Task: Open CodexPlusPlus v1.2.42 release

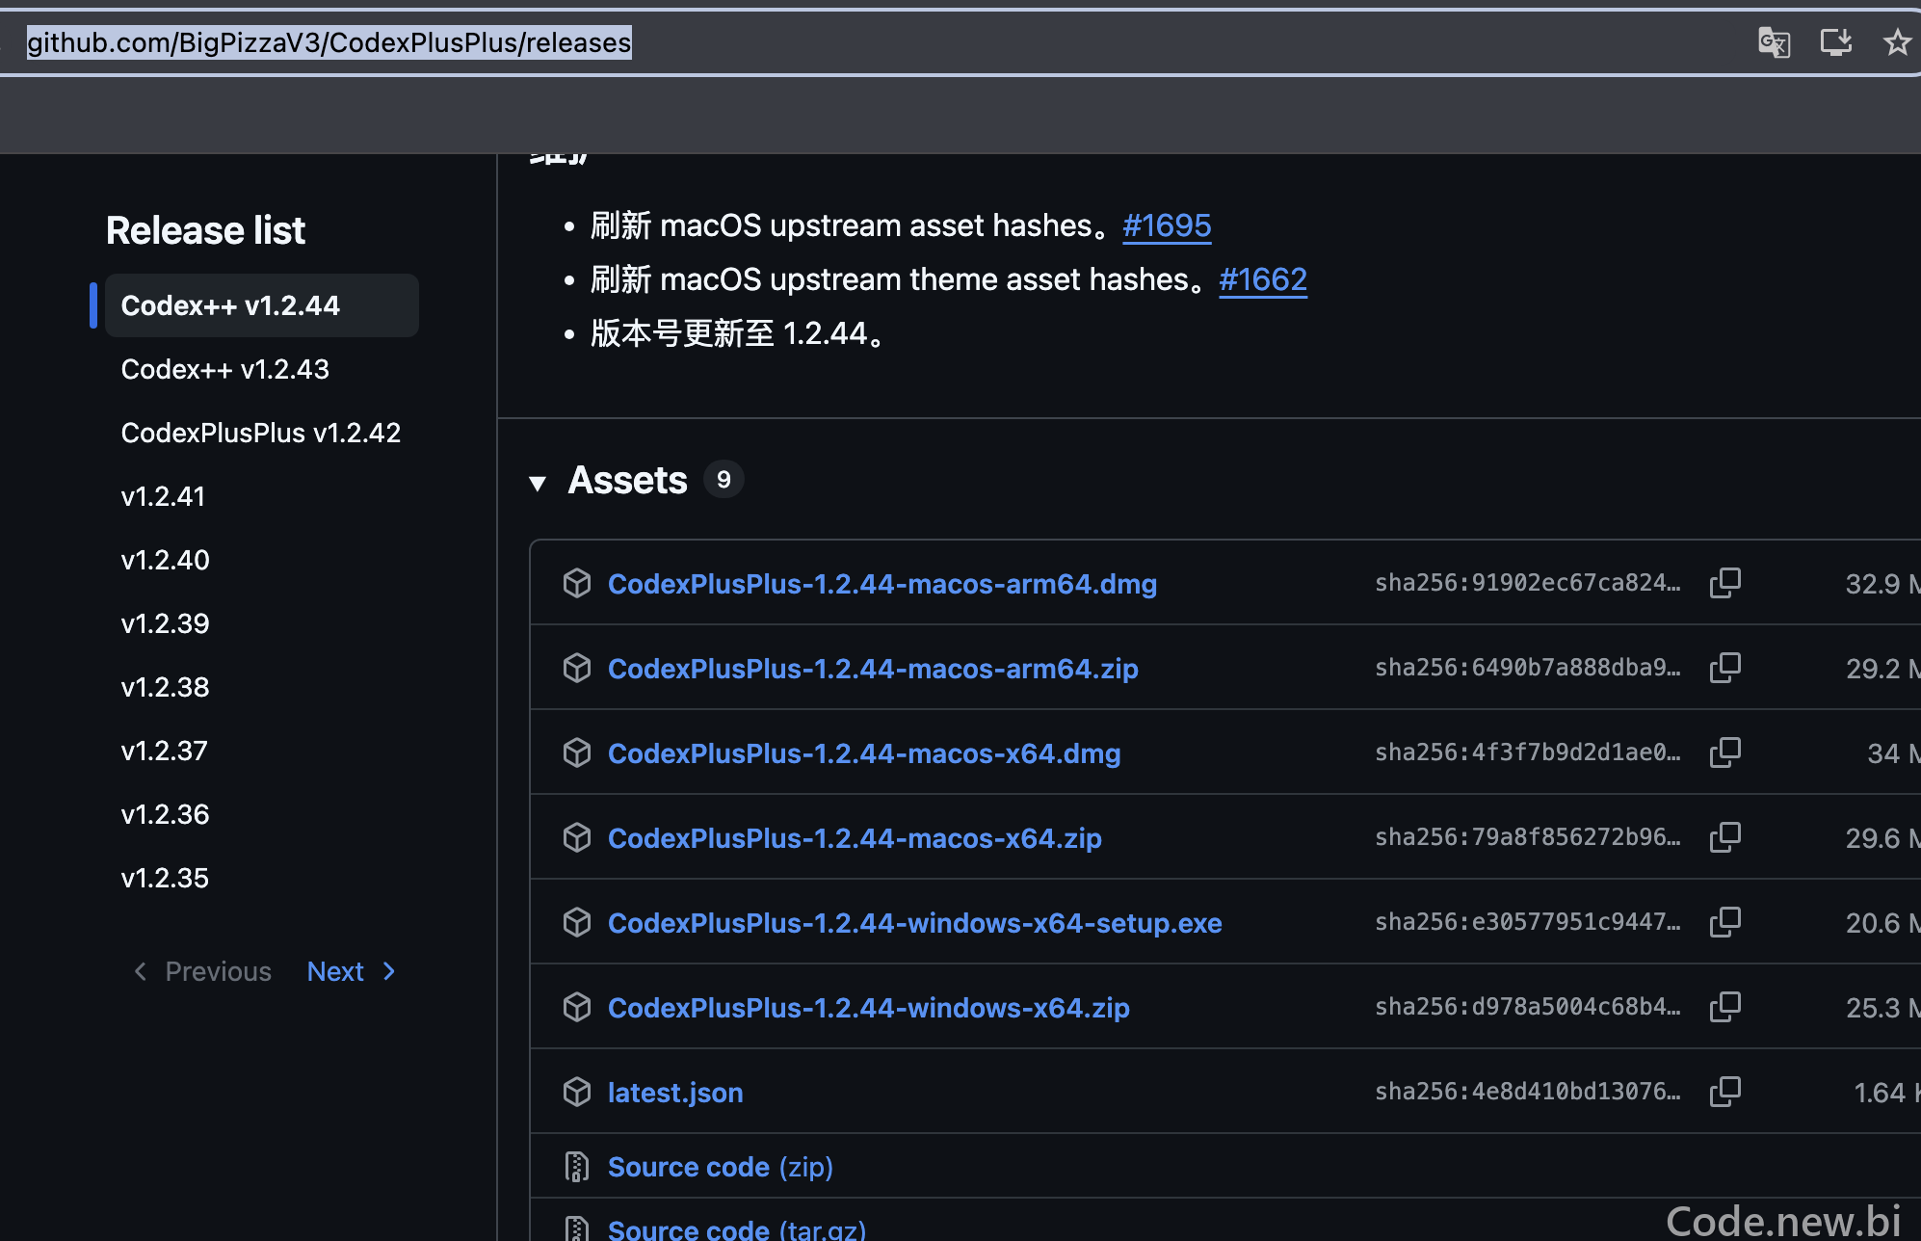Action: (261, 433)
